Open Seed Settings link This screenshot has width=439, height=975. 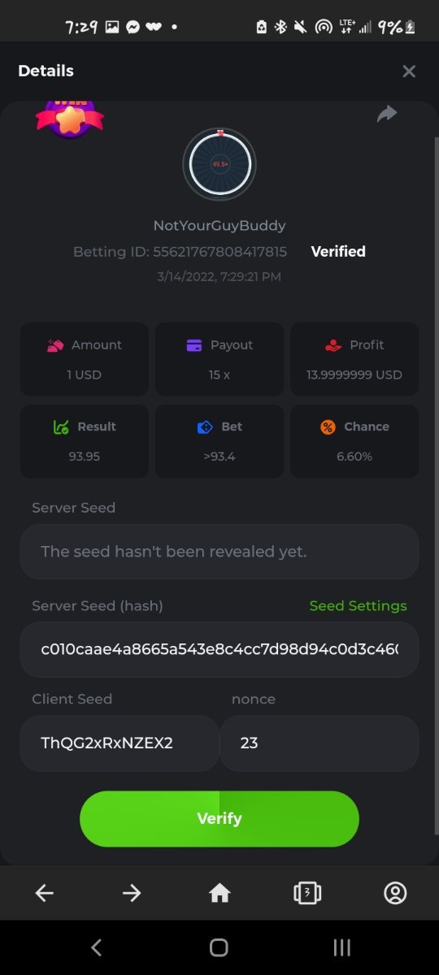pos(359,606)
